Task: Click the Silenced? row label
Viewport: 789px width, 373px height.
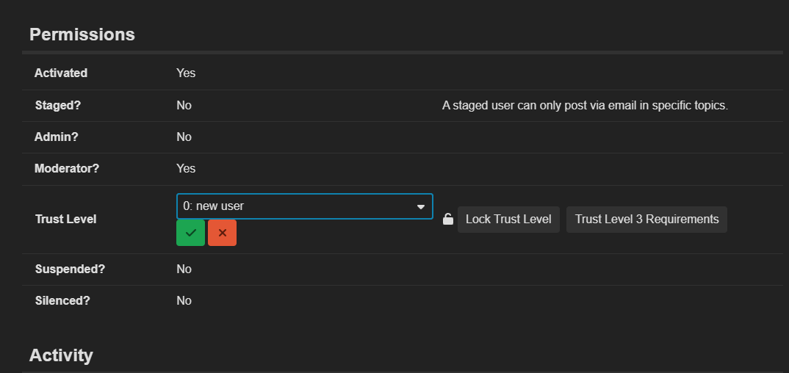Action: tap(65, 300)
